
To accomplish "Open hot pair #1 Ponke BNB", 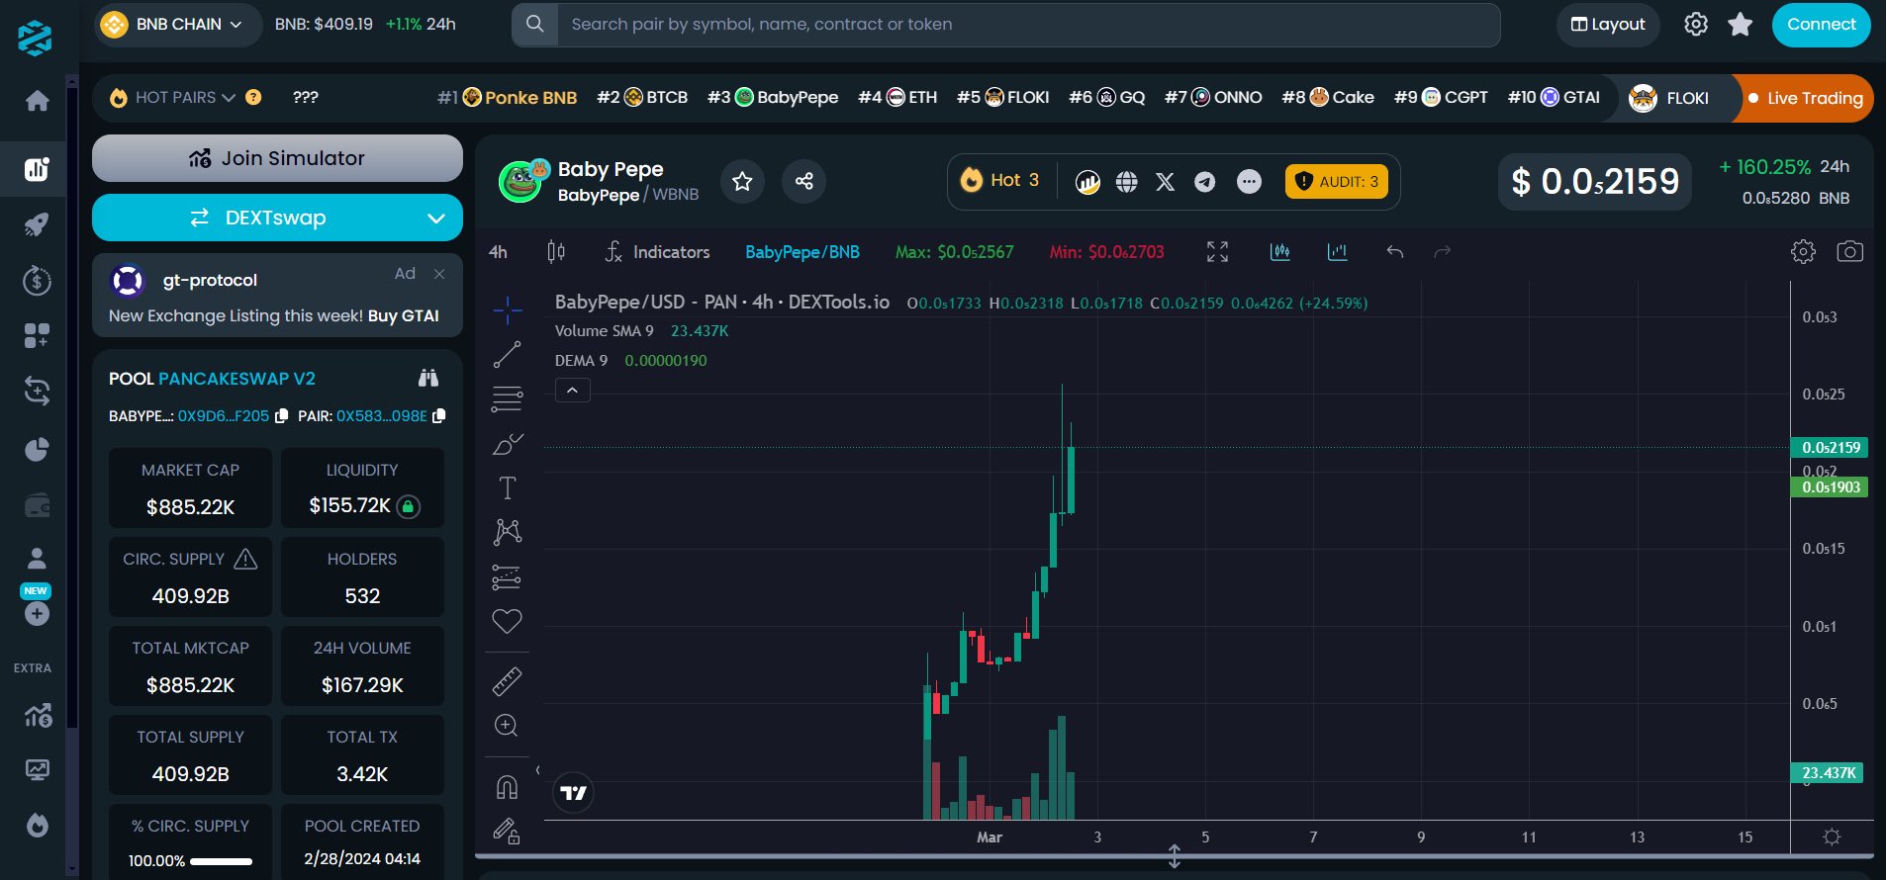I will click(508, 97).
